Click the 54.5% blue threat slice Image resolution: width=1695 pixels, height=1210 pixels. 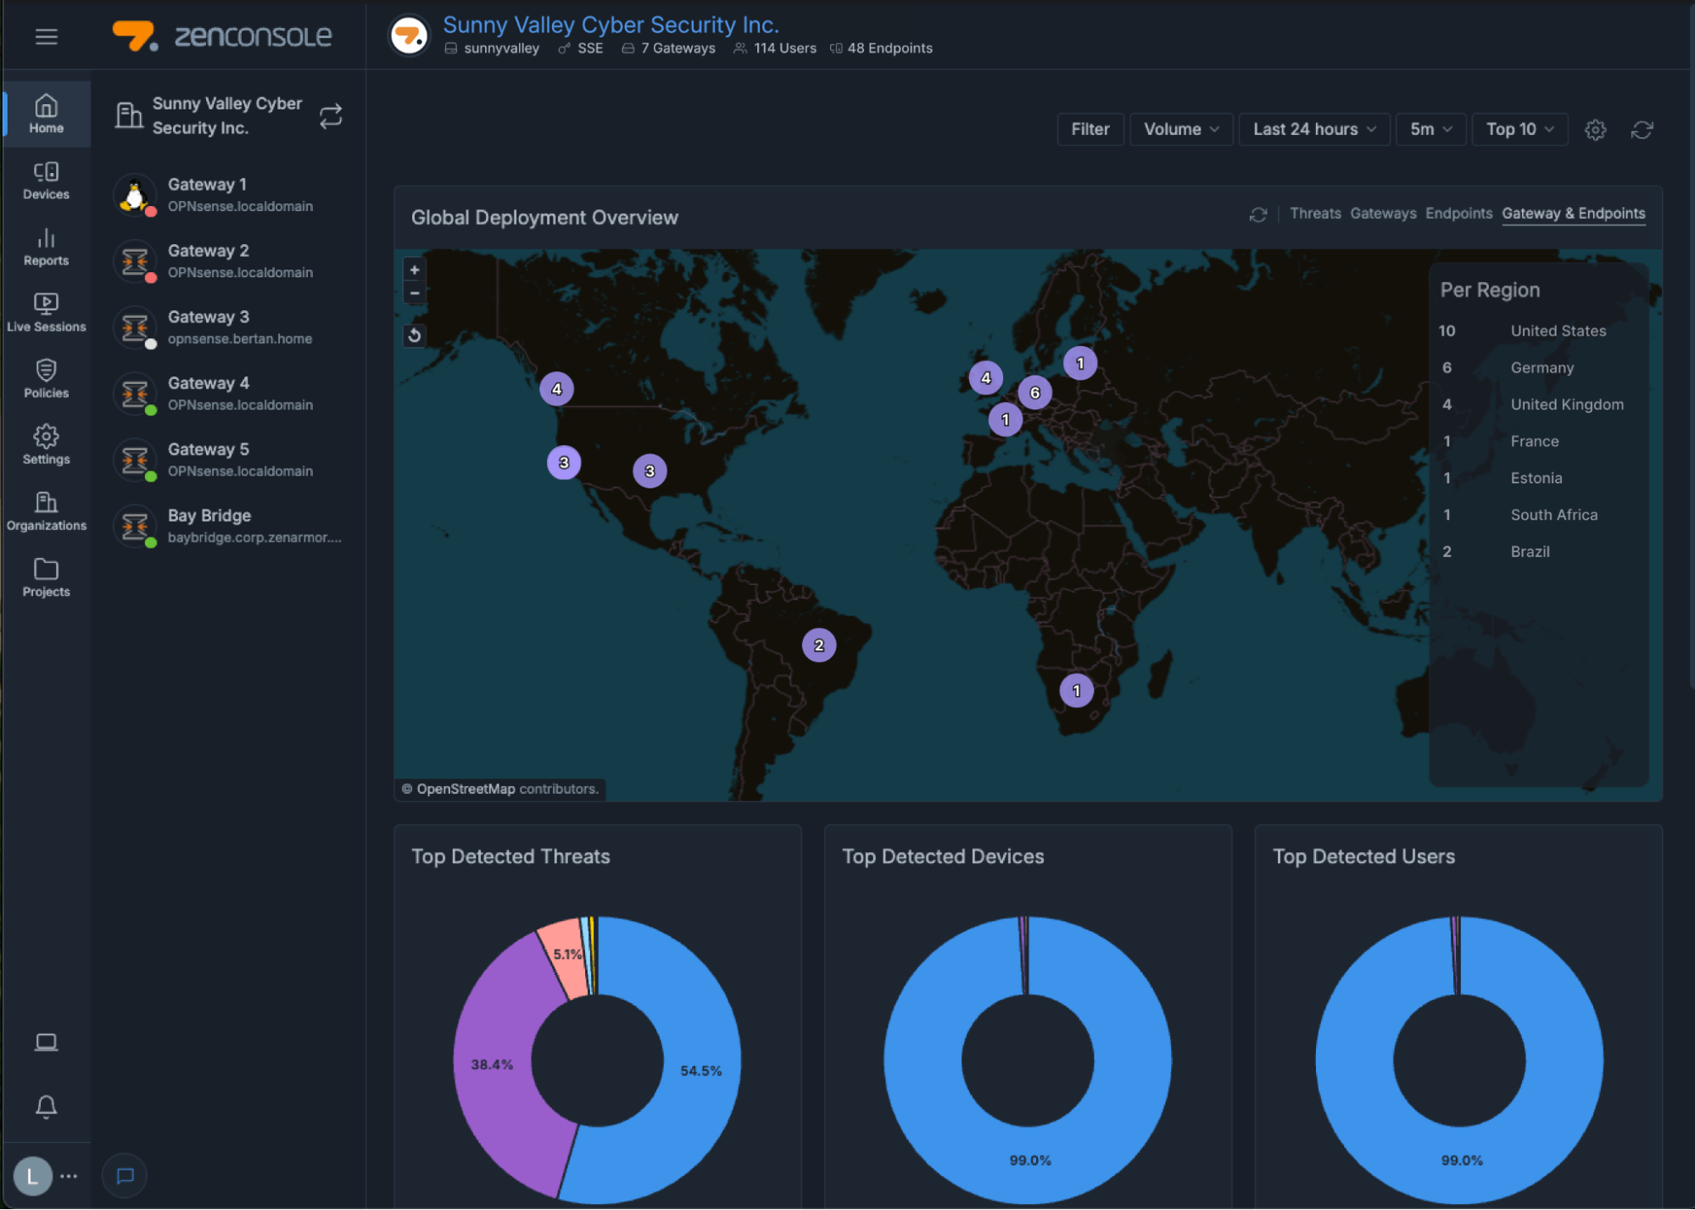(x=700, y=1071)
